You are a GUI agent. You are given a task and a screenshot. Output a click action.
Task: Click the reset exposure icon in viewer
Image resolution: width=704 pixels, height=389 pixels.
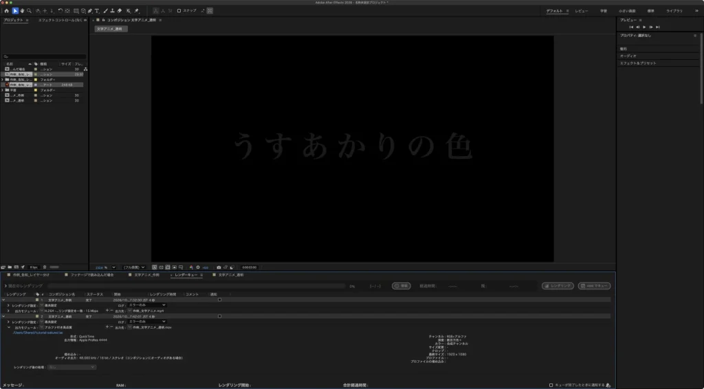click(197, 267)
